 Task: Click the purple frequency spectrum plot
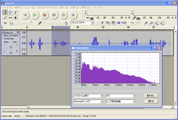click(120, 68)
